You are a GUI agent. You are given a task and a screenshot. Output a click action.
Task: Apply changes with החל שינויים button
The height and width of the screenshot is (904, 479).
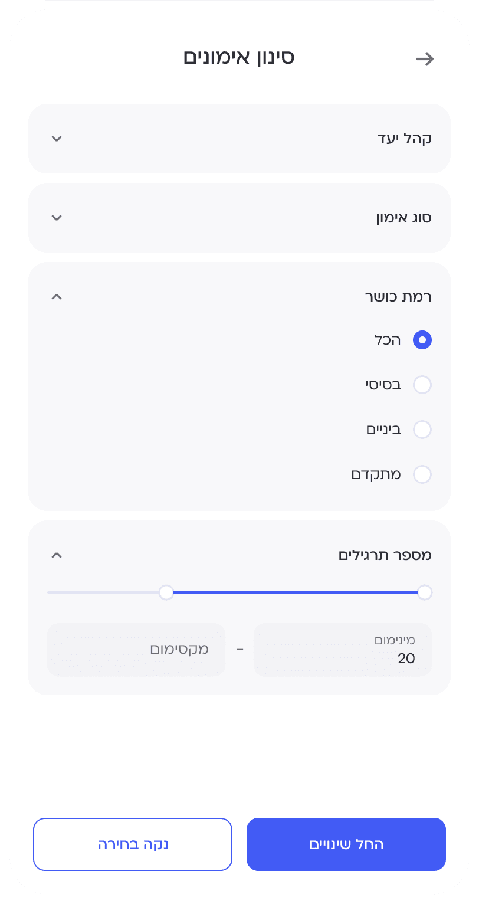click(346, 844)
